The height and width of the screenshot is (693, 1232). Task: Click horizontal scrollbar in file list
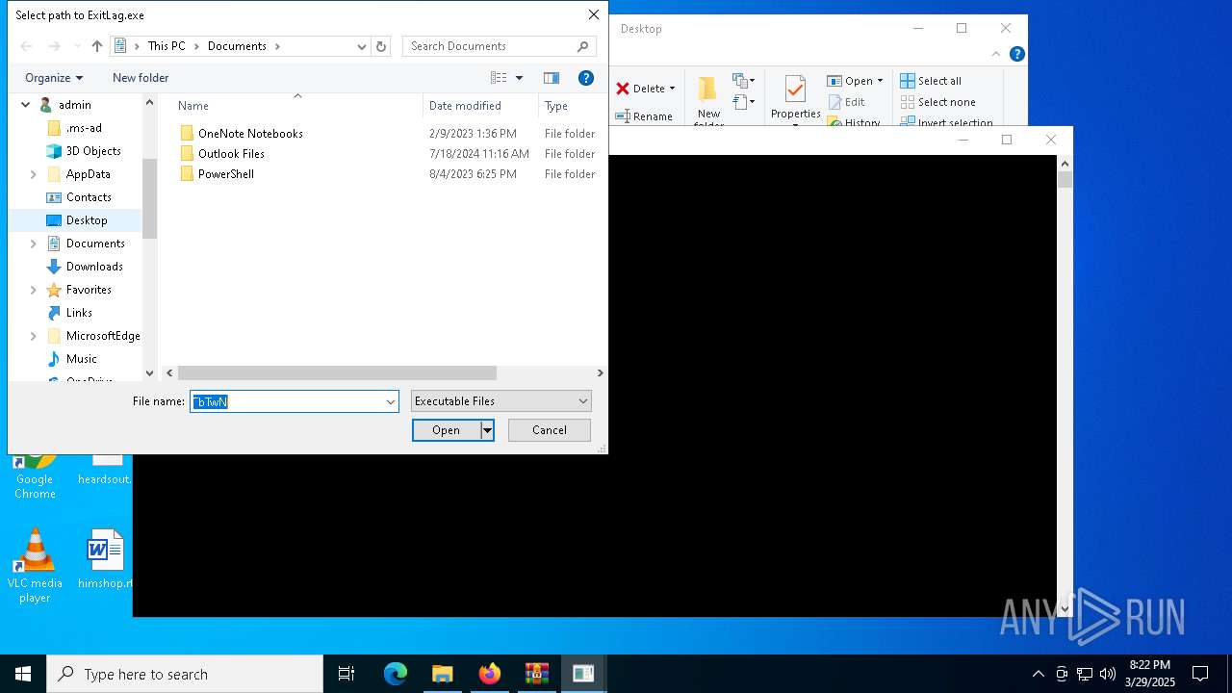point(337,372)
